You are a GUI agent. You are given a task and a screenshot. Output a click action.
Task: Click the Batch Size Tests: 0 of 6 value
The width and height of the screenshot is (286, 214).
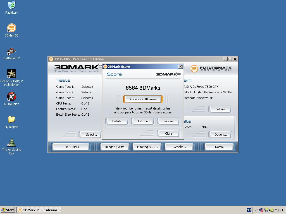point(85,115)
